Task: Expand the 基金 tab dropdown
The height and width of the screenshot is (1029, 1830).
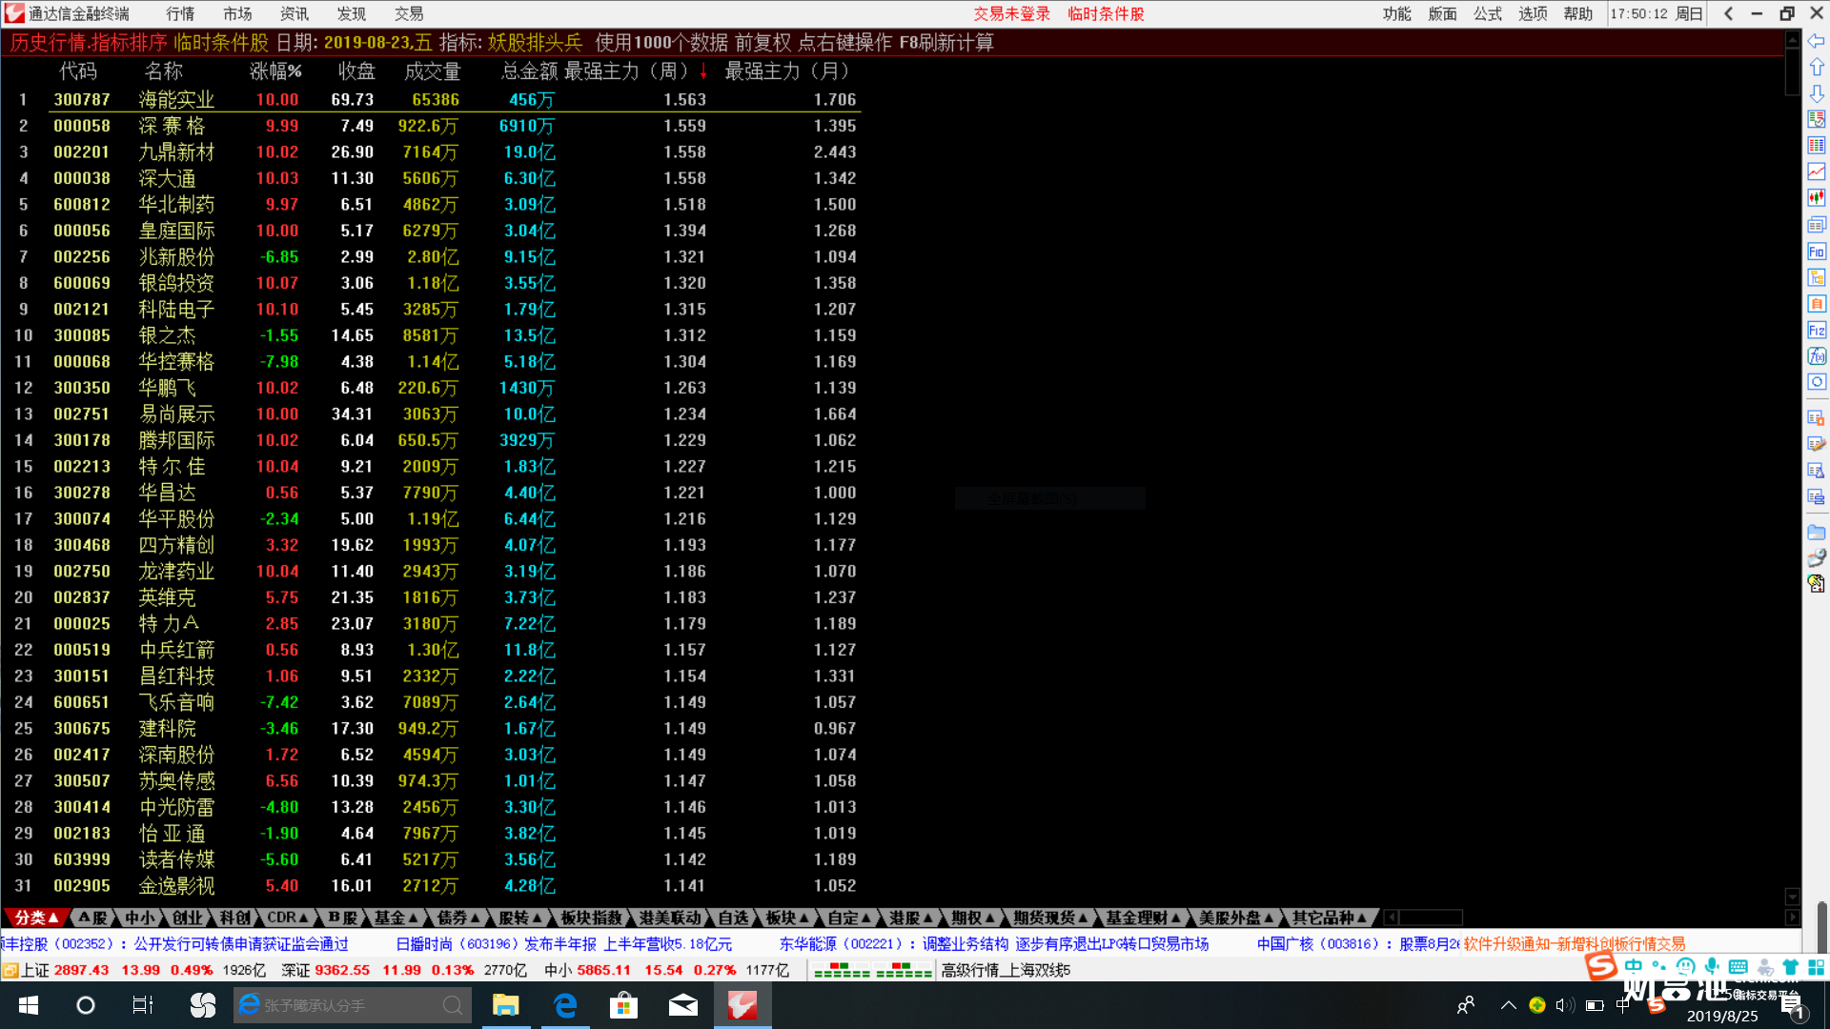Action: [x=396, y=918]
